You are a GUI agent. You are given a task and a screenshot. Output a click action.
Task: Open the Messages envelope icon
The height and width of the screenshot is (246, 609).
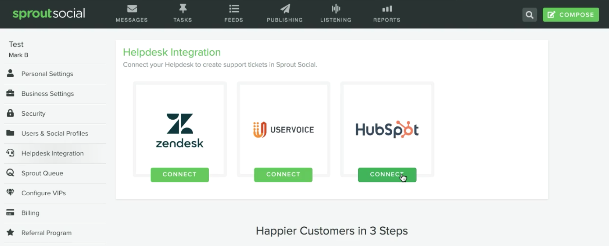coord(132,8)
